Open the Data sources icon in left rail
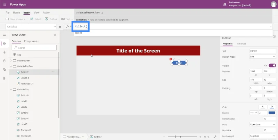The image size is (278, 140). click(5, 61)
